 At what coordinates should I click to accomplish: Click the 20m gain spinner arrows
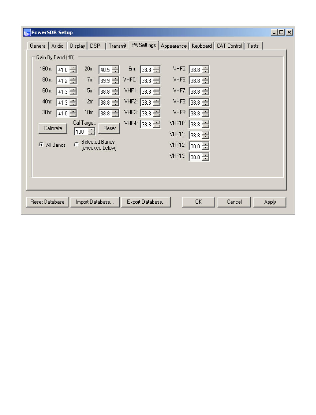coord(115,70)
